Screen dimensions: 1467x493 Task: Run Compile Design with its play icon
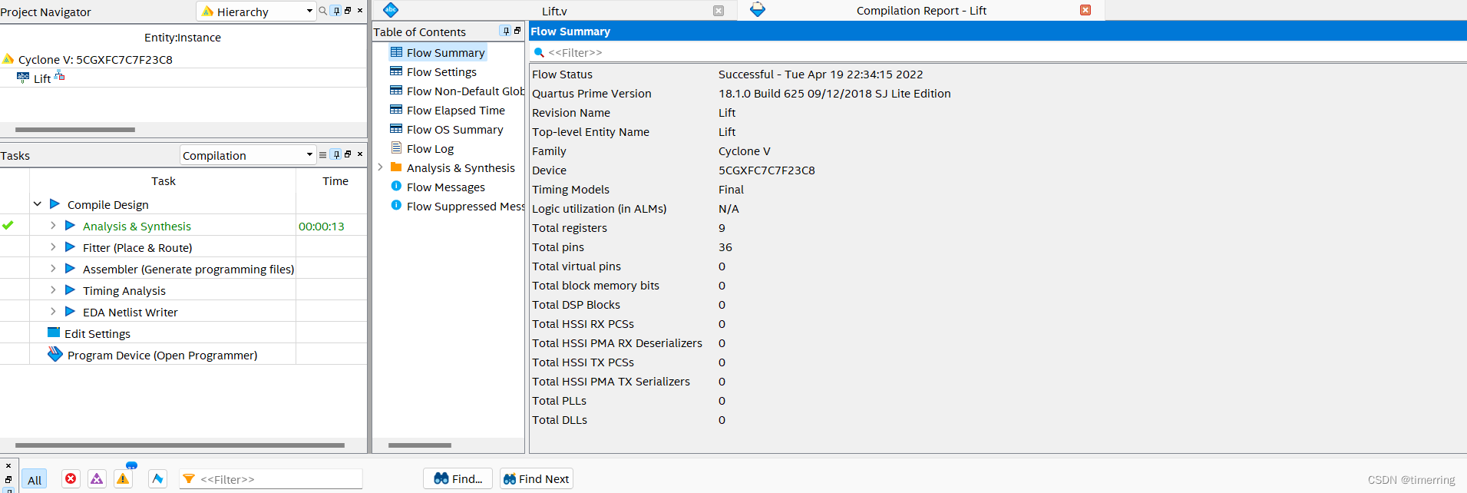click(55, 204)
